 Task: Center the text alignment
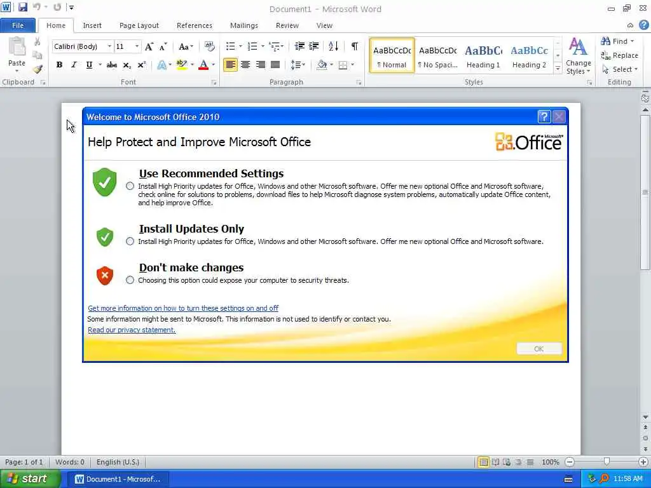pos(245,65)
